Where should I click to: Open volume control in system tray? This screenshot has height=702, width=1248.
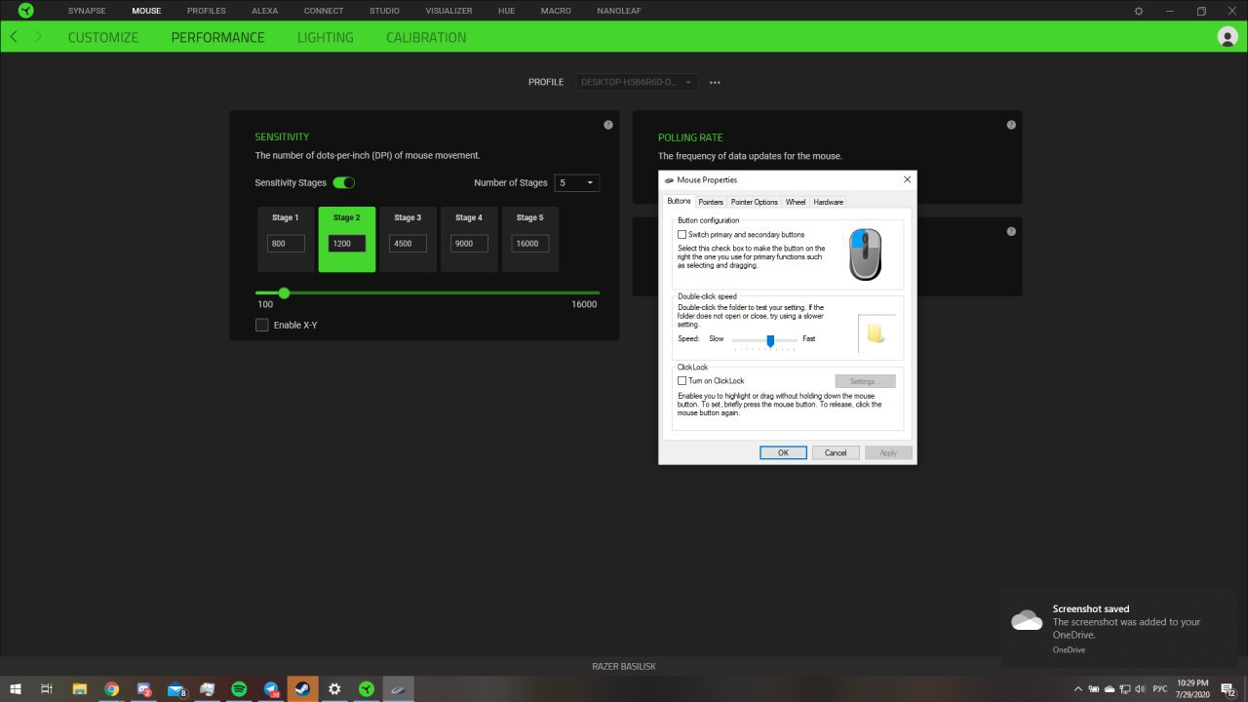pos(1140,689)
